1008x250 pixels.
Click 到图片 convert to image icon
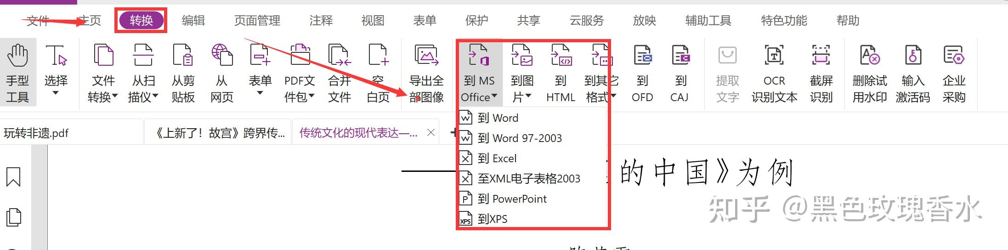click(x=522, y=56)
